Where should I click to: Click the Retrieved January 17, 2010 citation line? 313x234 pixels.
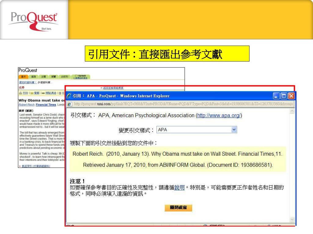(178, 165)
